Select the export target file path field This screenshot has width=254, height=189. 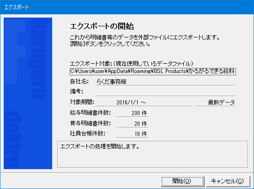click(x=153, y=72)
